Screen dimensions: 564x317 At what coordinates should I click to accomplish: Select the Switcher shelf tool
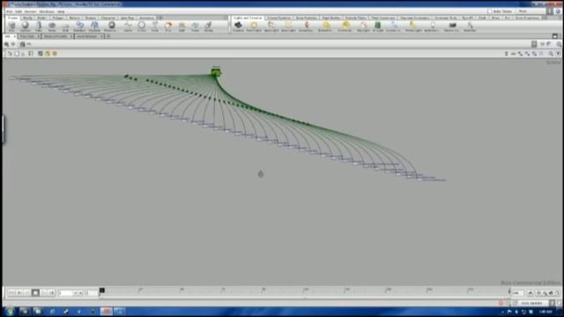pyautogui.click(x=470, y=26)
